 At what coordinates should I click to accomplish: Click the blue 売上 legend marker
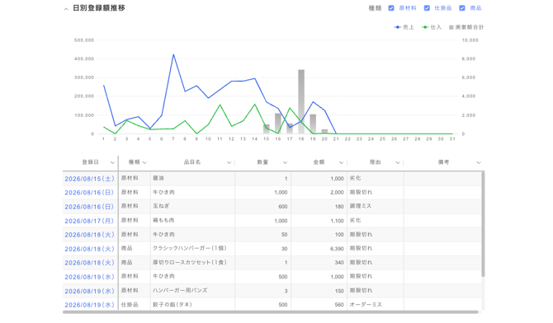(x=398, y=27)
